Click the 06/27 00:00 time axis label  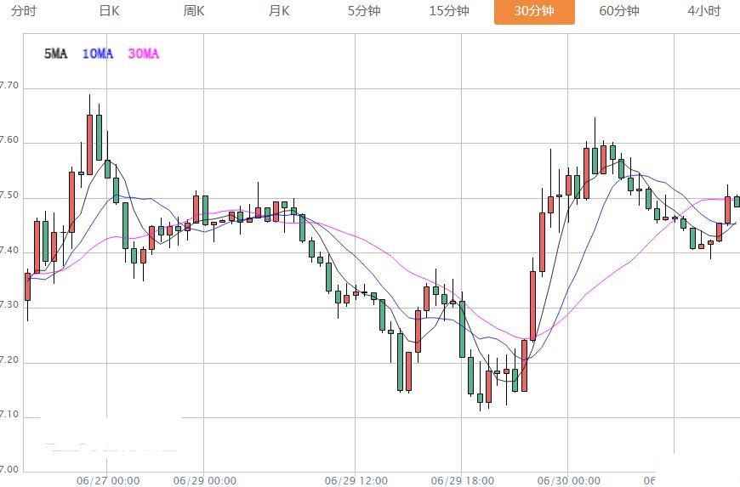pos(108,480)
